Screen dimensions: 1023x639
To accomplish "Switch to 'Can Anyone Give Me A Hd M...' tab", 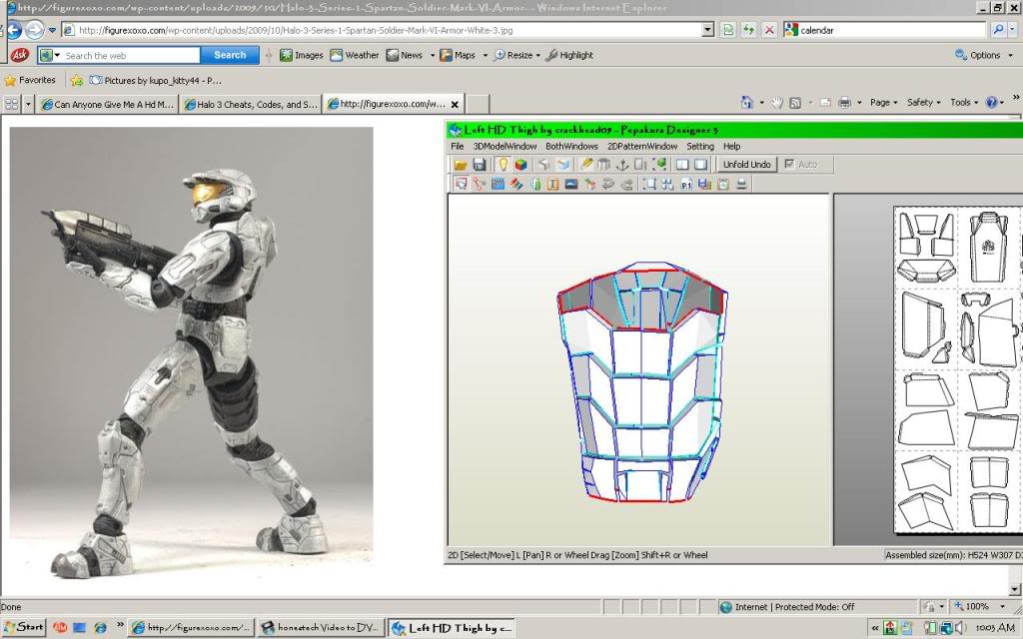I will coord(107,104).
